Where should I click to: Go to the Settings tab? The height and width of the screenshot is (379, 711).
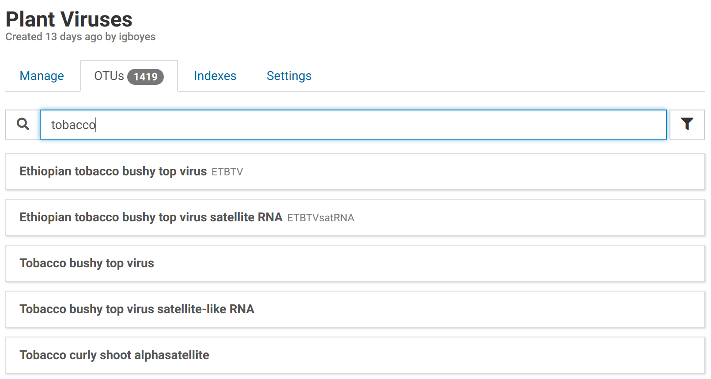coord(289,76)
